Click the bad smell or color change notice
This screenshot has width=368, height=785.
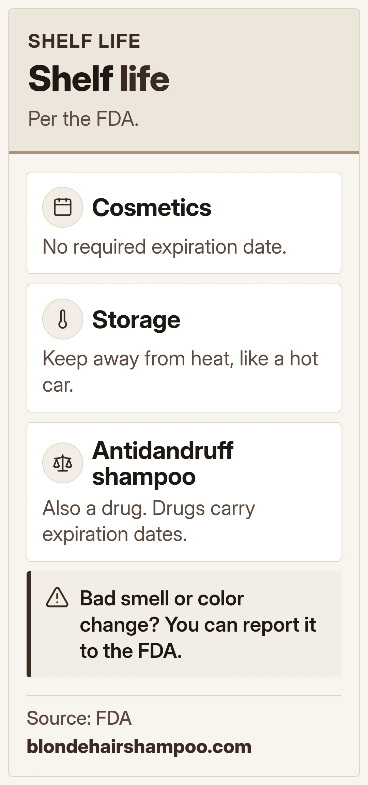(198, 624)
